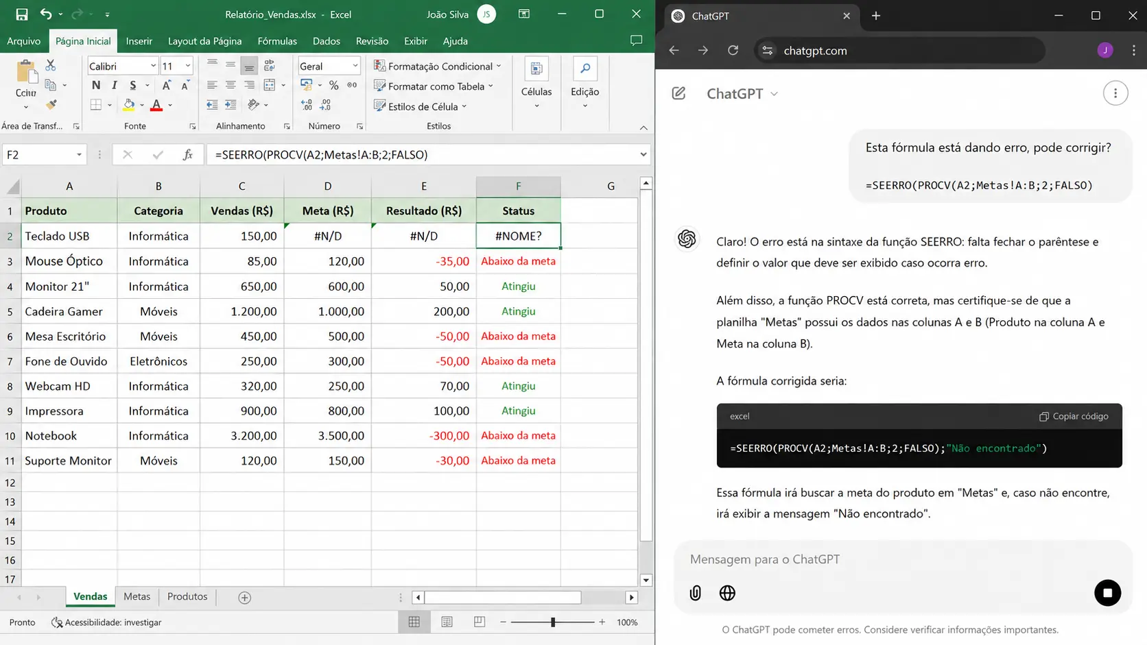The height and width of the screenshot is (645, 1147).
Task: Center cell text horizontally
Action: [x=230, y=85]
